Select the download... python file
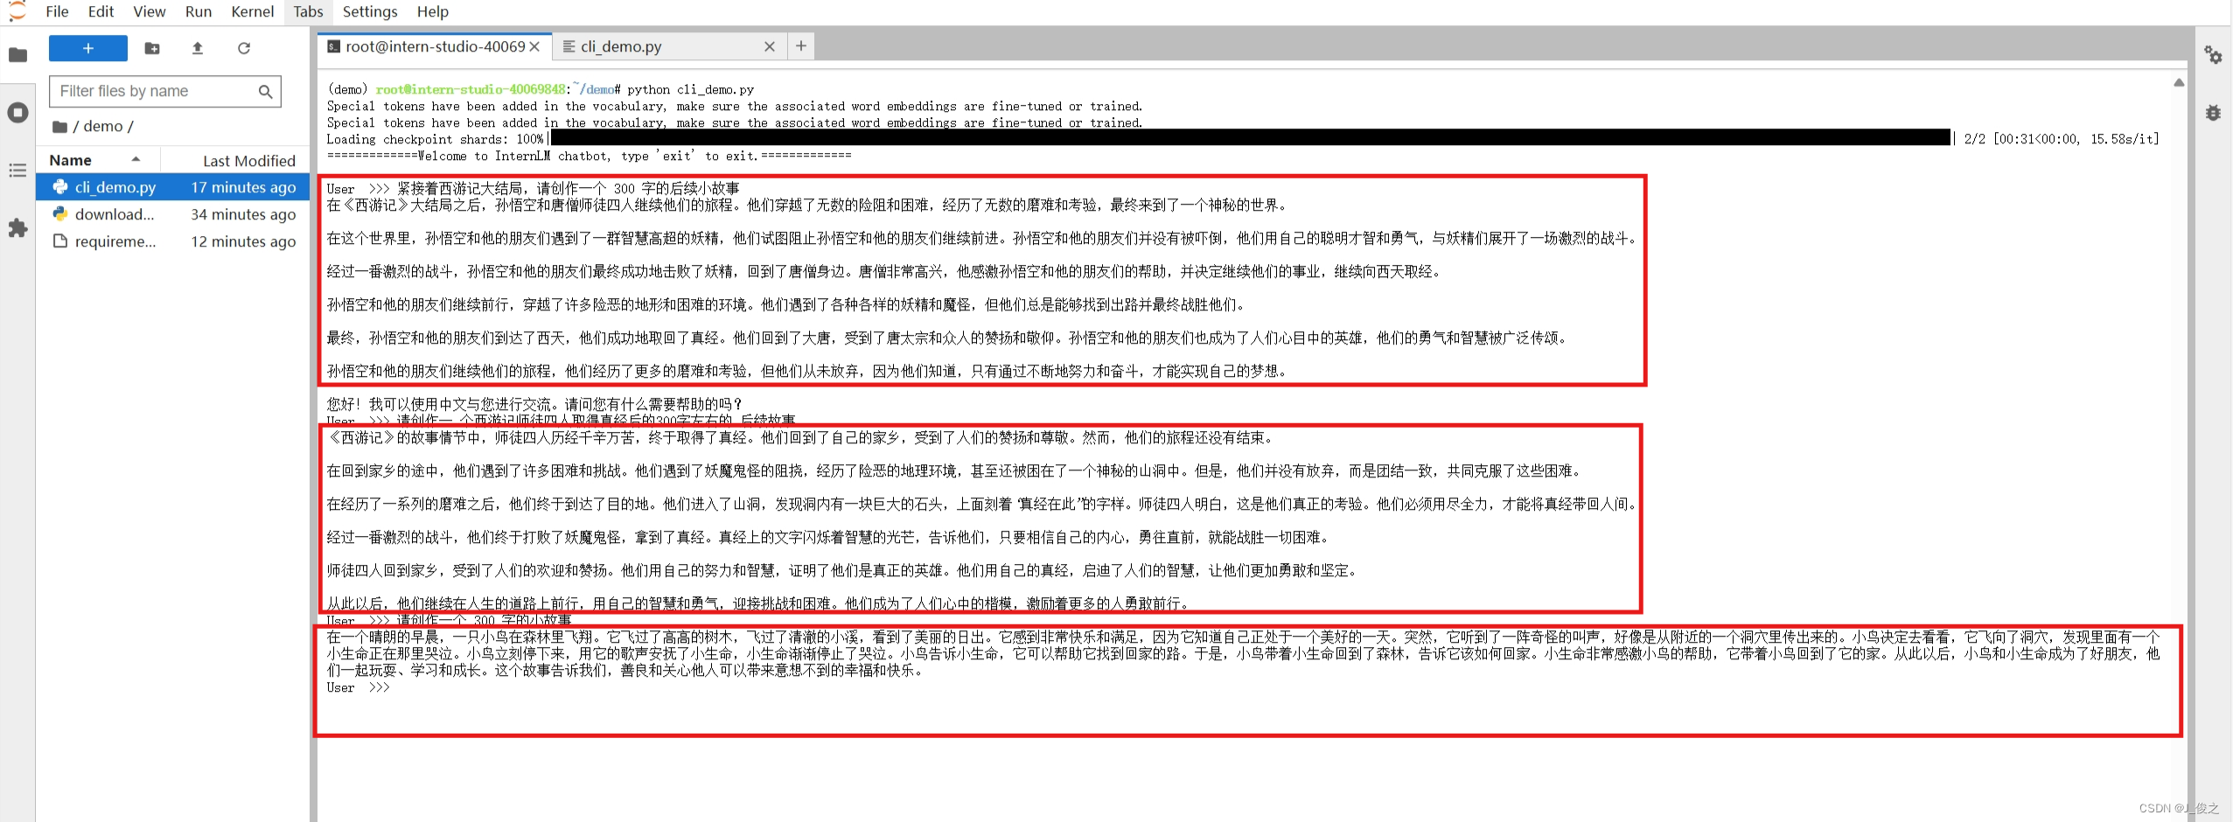This screenshot has height=822, width=2233. [173, 214]
